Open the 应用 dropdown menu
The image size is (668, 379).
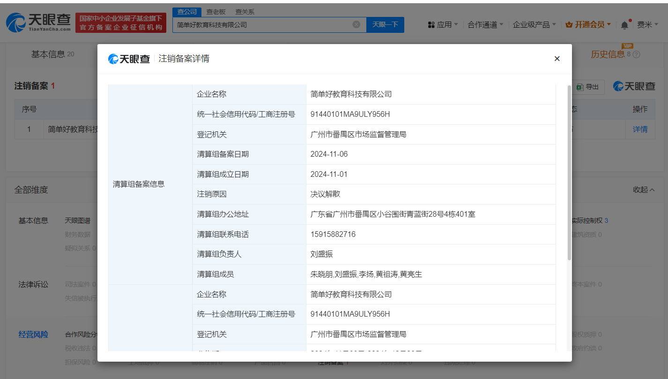443,25
